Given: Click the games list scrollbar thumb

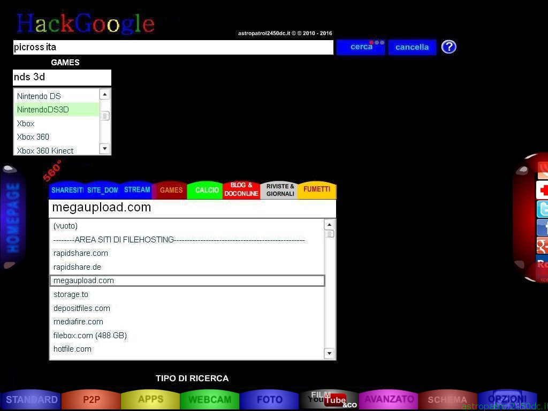Looking at the screenshot, I should [x=105, y=116].
